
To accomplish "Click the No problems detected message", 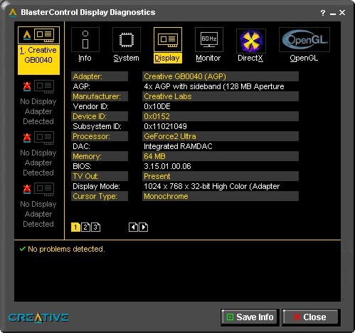I will point(66,249).
